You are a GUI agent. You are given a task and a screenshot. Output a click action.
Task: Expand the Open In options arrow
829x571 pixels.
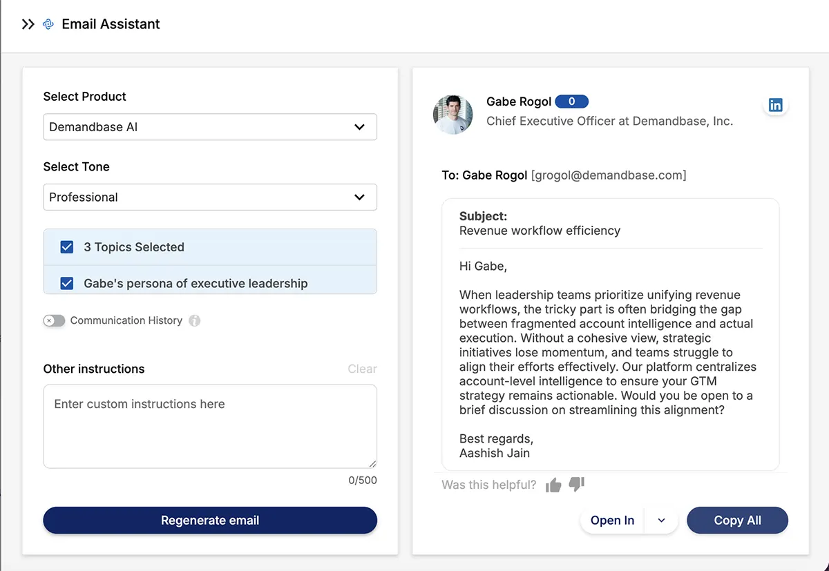661,521
